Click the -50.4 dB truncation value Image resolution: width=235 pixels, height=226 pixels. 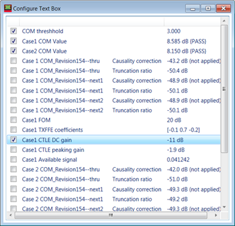[177, 70]
